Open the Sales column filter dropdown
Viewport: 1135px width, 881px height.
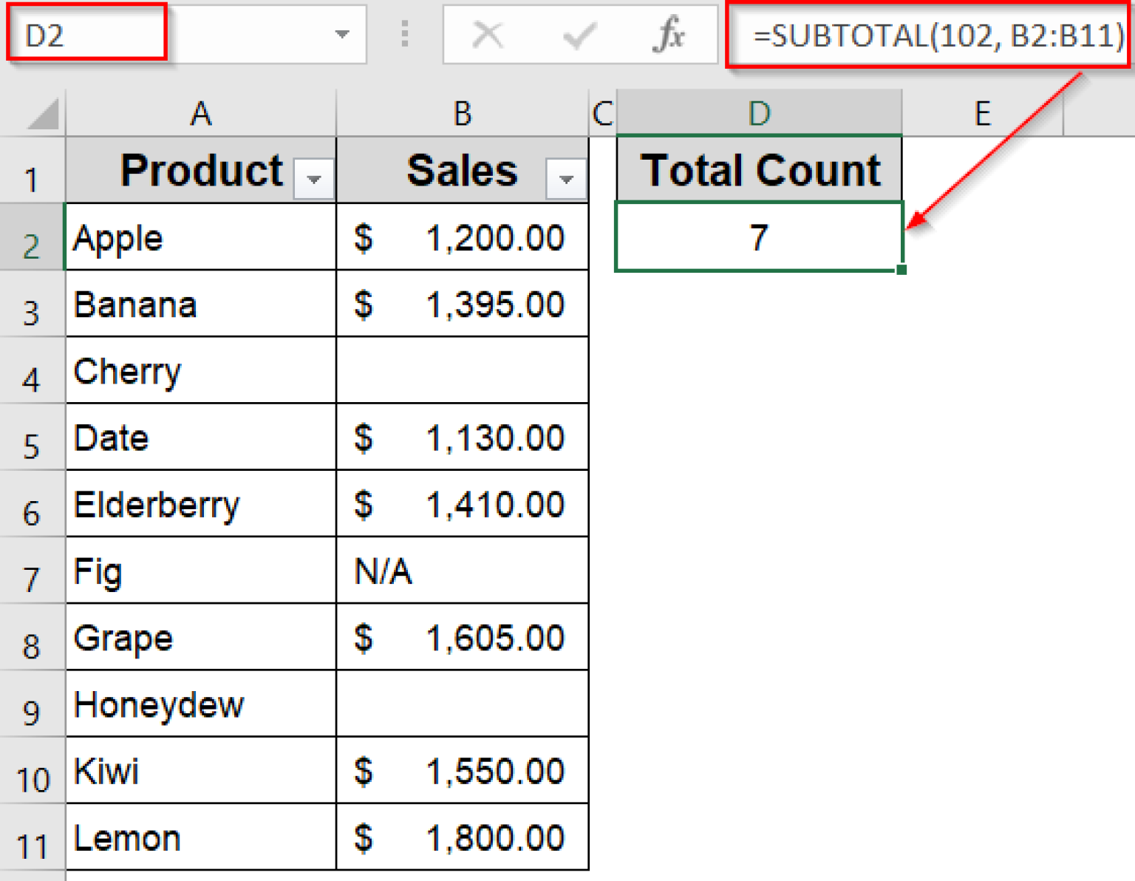point(565,180)
